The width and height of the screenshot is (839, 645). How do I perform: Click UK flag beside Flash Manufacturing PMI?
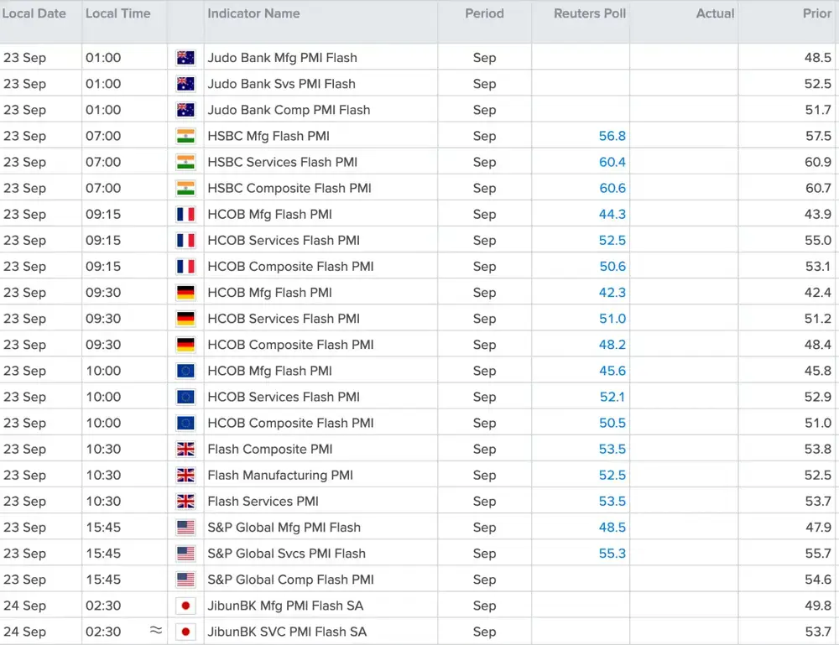185,475
